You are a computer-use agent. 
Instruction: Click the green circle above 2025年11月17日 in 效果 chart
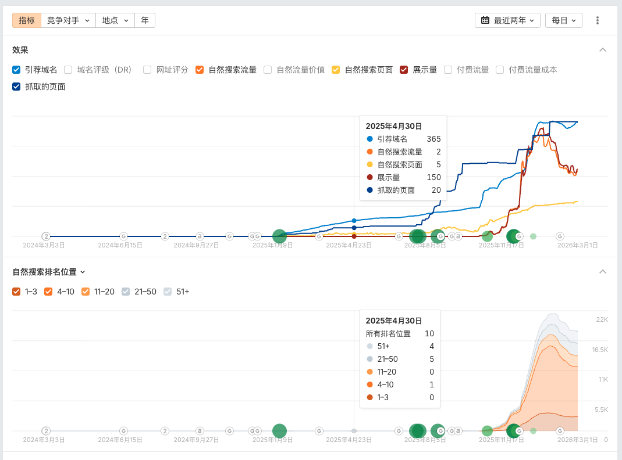coord(513,236)
